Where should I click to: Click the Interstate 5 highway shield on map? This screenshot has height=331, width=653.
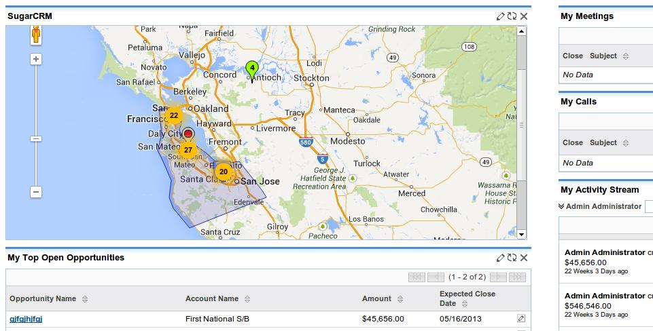pos(322,159)
